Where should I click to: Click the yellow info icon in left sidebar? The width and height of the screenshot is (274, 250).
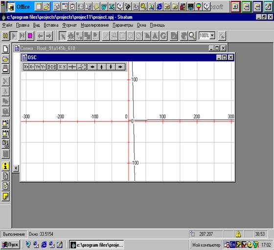pos(5,166)
